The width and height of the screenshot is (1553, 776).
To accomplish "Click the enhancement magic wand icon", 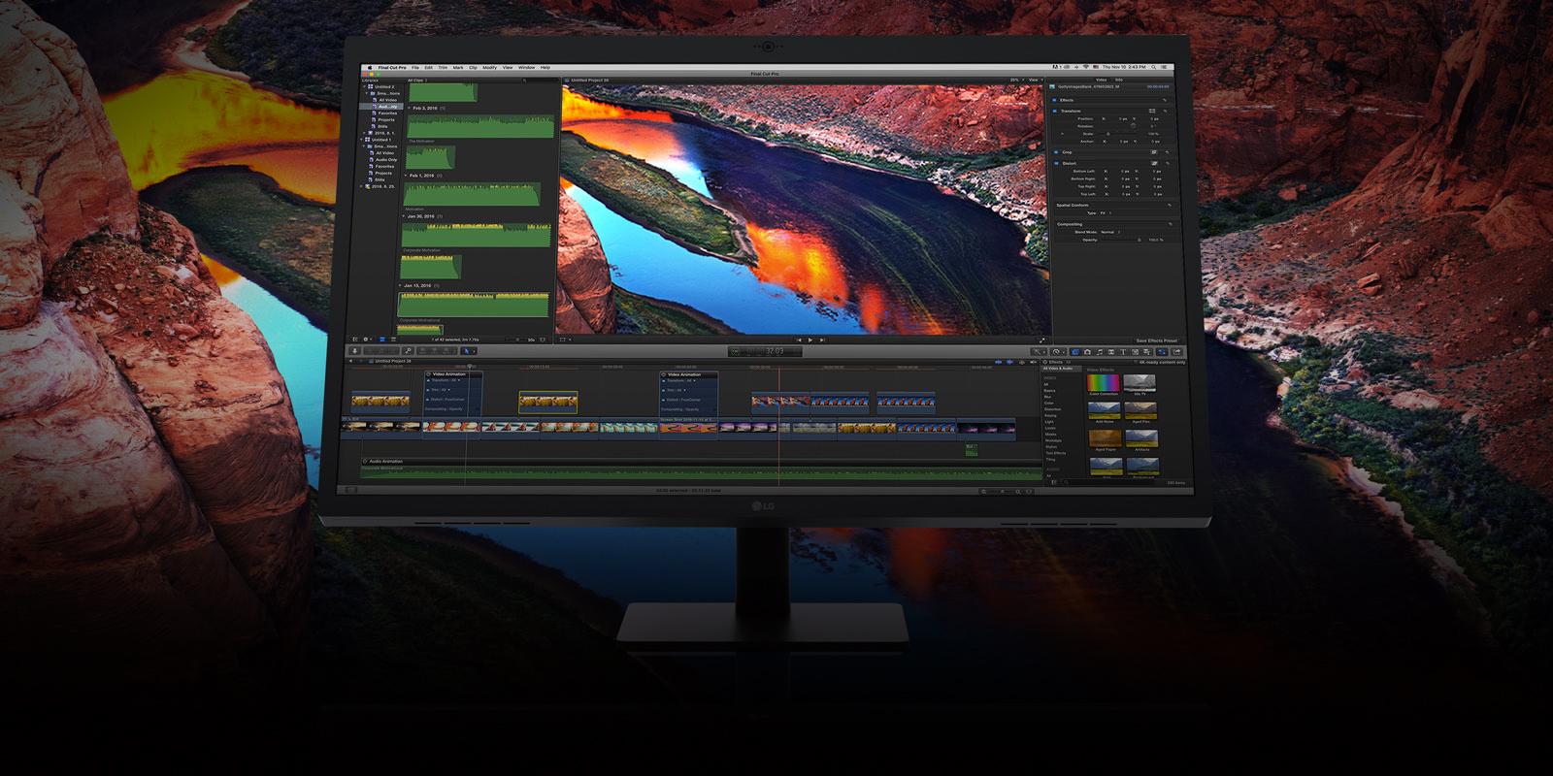I will click(1040, 351).
